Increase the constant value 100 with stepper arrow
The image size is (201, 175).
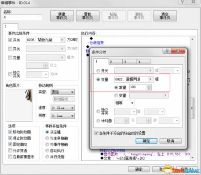pyautogui.click(x=149, y=86)
